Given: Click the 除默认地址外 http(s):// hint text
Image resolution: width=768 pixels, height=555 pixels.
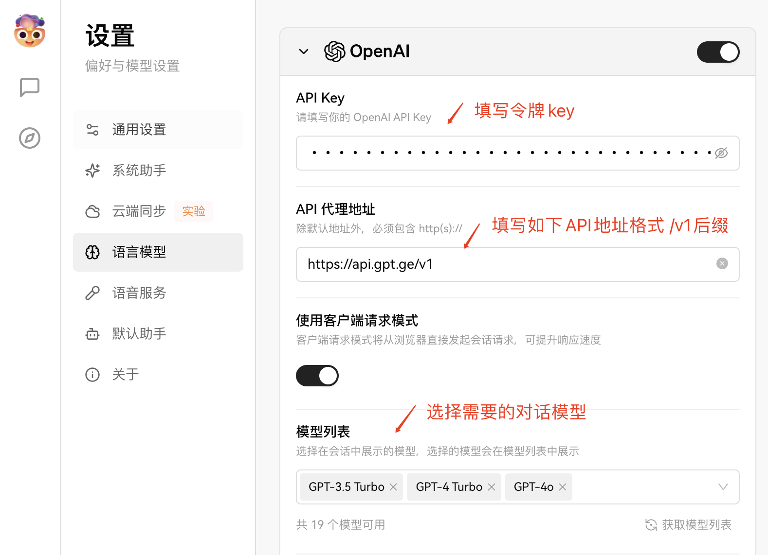Looking at the screenshot, I should [x=379, y=229].
